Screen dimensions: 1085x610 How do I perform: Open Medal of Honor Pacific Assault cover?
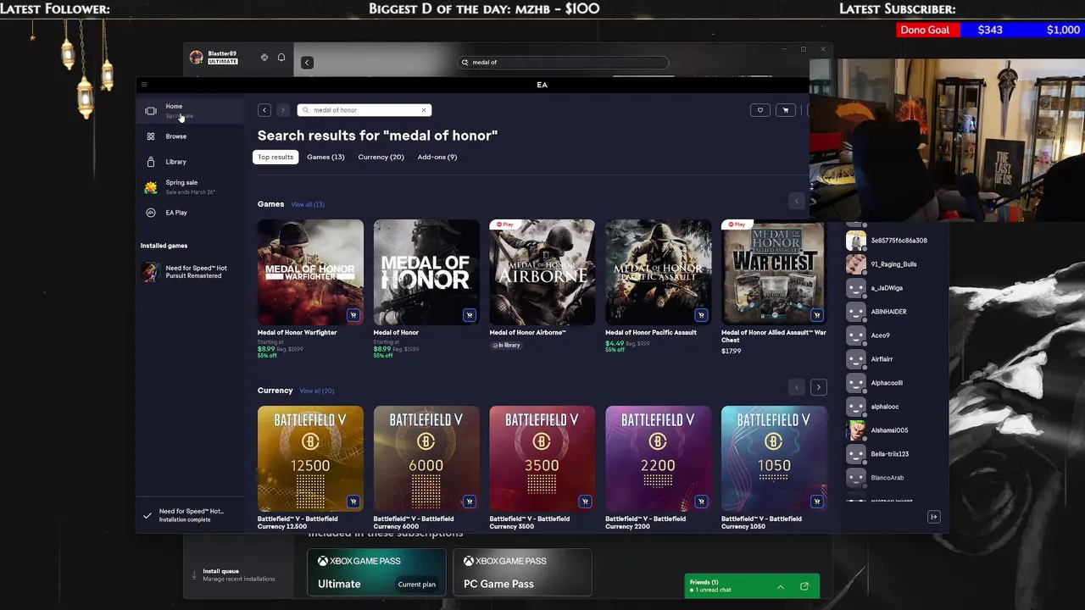point(658,273)
